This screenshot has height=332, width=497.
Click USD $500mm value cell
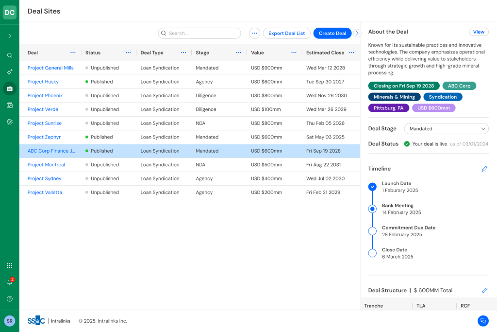(266, 165)
